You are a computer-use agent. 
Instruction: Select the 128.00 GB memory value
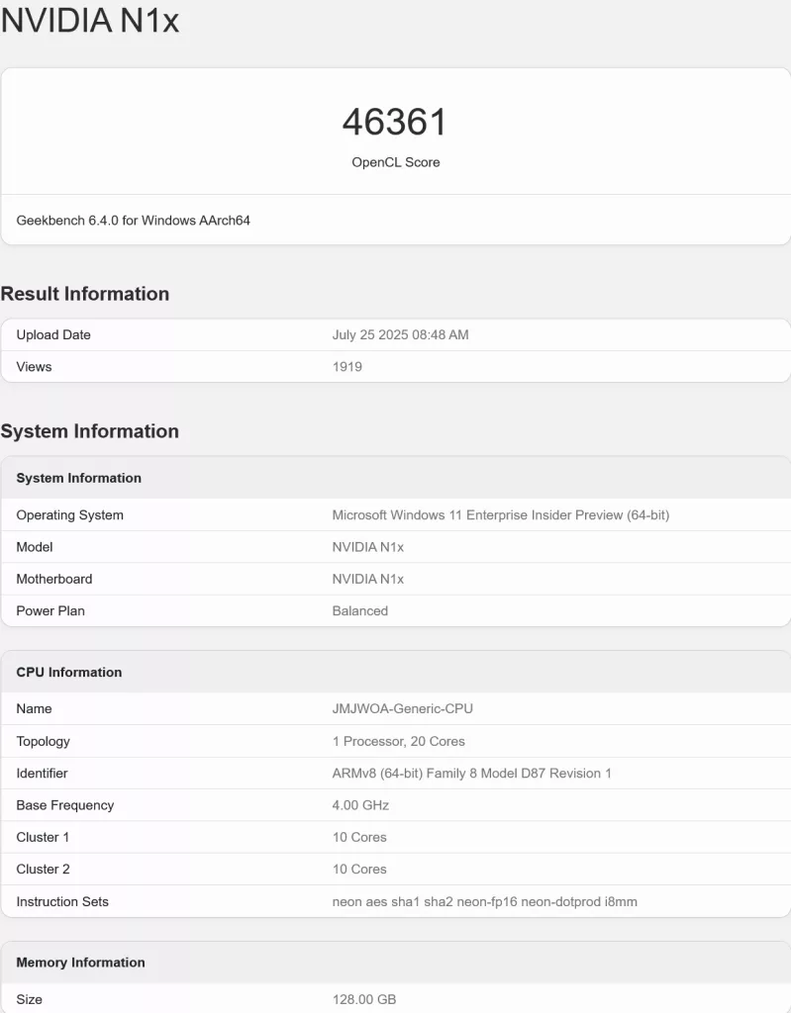click(x=364, y=999)
